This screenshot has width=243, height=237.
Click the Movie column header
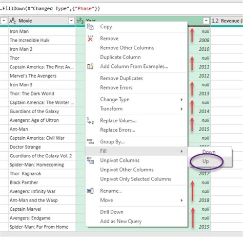pyautogui.click(x=42, y=21)
